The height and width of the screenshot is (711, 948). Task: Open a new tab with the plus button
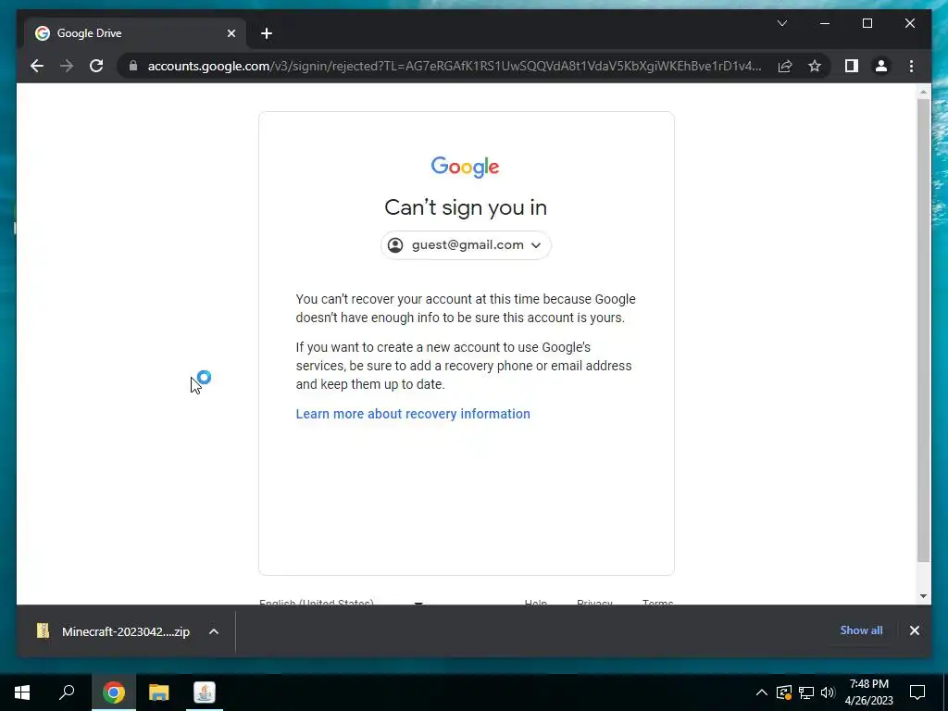[267, 33]
